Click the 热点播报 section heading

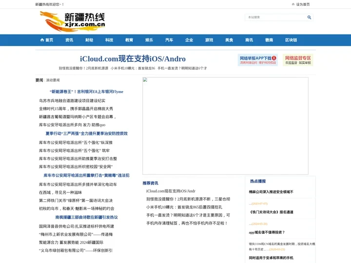(258, 181)
